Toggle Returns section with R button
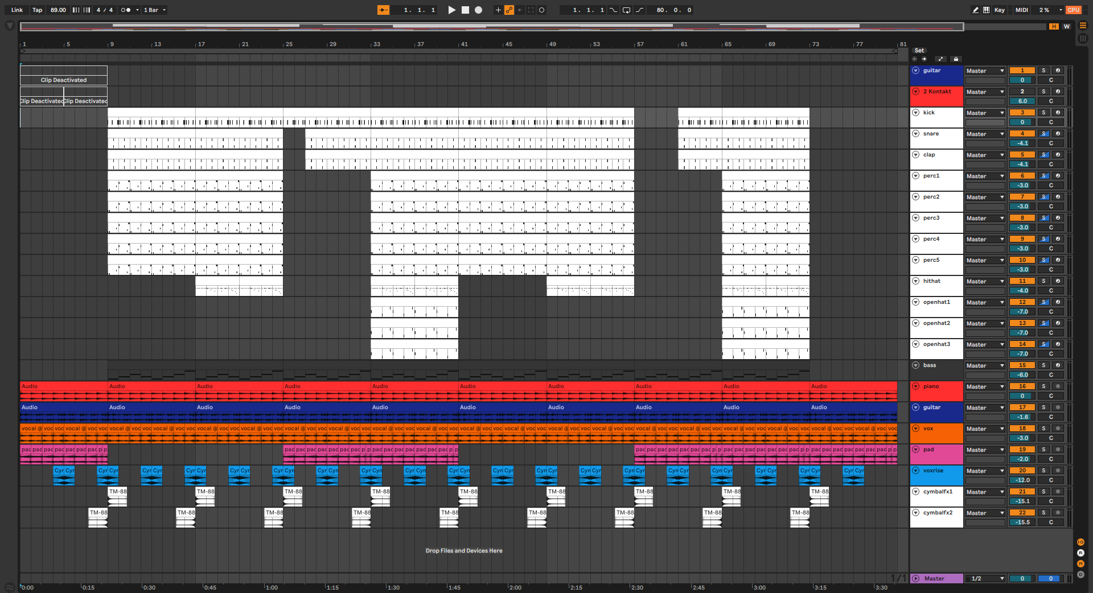Image resolution: width=1093 pixels, height=593 pixels. pos(1080,553)
